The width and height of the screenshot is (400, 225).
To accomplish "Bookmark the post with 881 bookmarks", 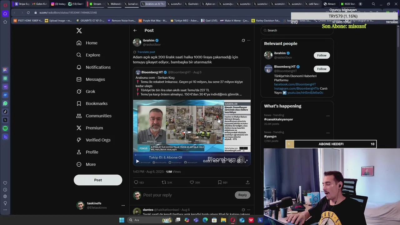I will (x=220, y=182).
